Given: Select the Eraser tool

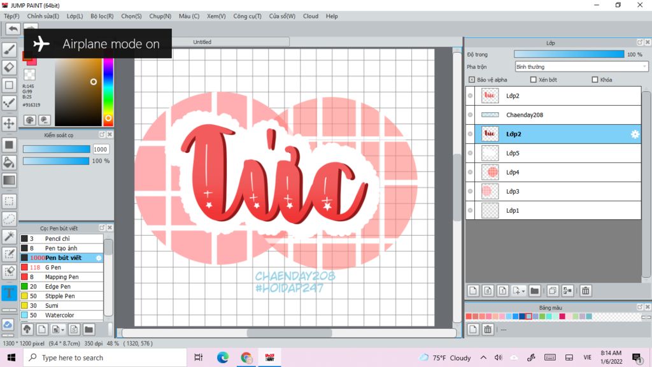Looking at the screenshot, I should pyautogui.click(x=9, y=67).
